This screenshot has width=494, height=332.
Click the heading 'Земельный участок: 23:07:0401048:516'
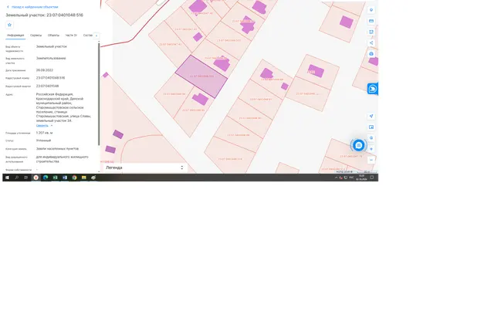tap(45, 15)
